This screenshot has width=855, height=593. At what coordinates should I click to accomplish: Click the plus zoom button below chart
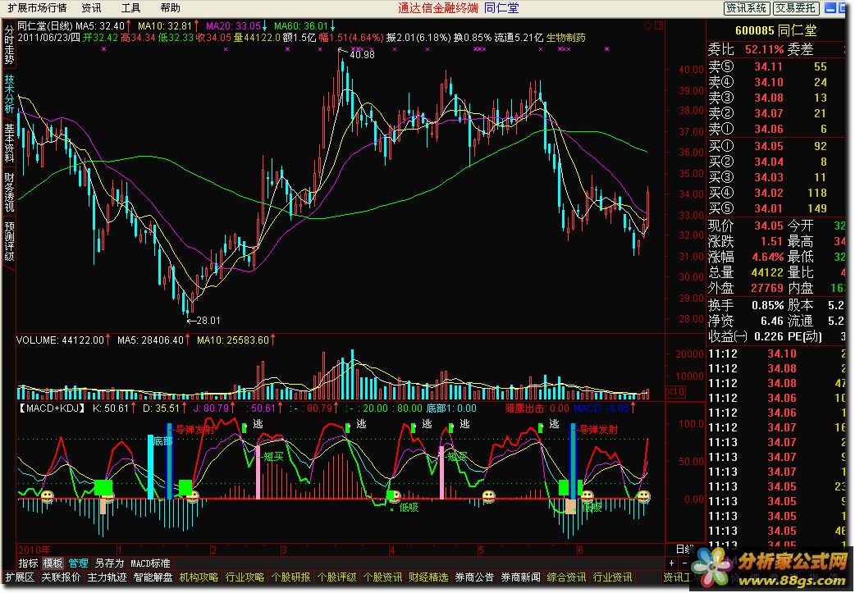pyautogui.click(x=671, y=563)
